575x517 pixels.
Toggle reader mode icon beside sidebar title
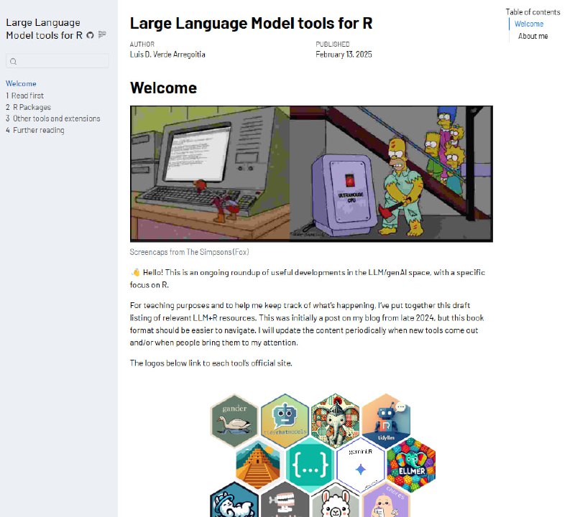tap(102, 34)
